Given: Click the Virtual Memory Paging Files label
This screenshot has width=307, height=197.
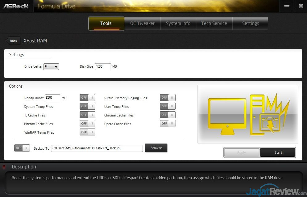Looking at the screenshot, I should (x=126, y=98).
